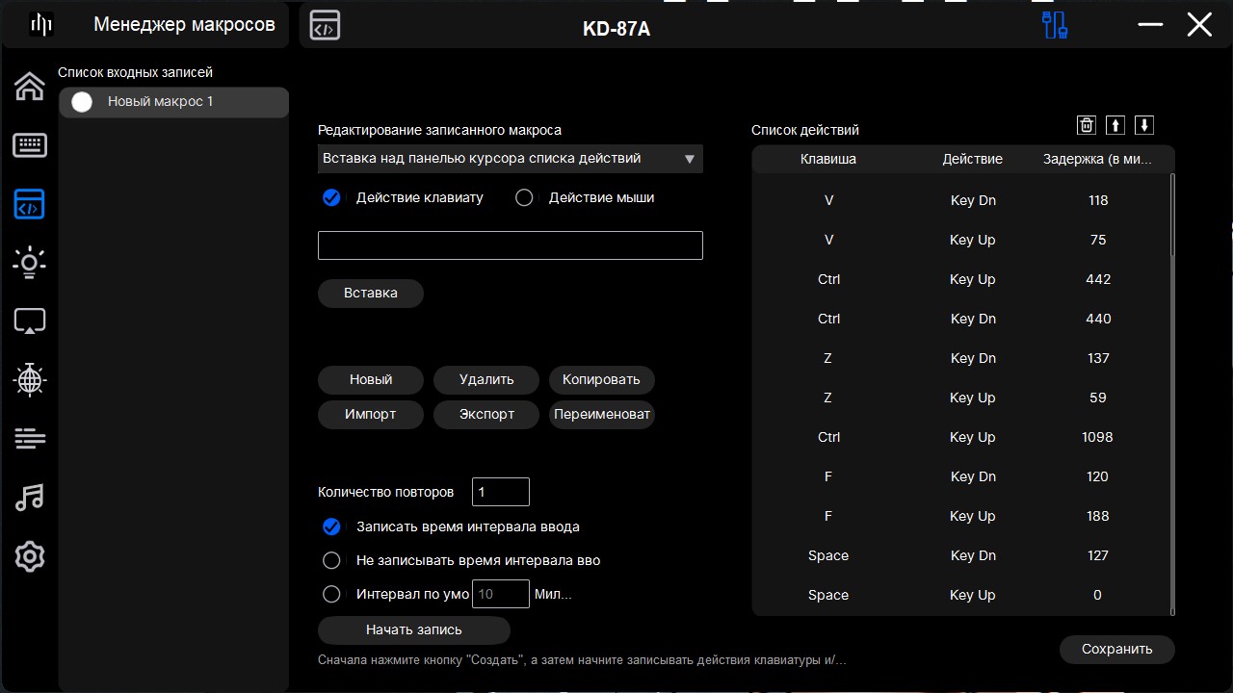Click the Задержка column header
The height and width of the screenshot is (693, 1233).
coord(1097,159)
